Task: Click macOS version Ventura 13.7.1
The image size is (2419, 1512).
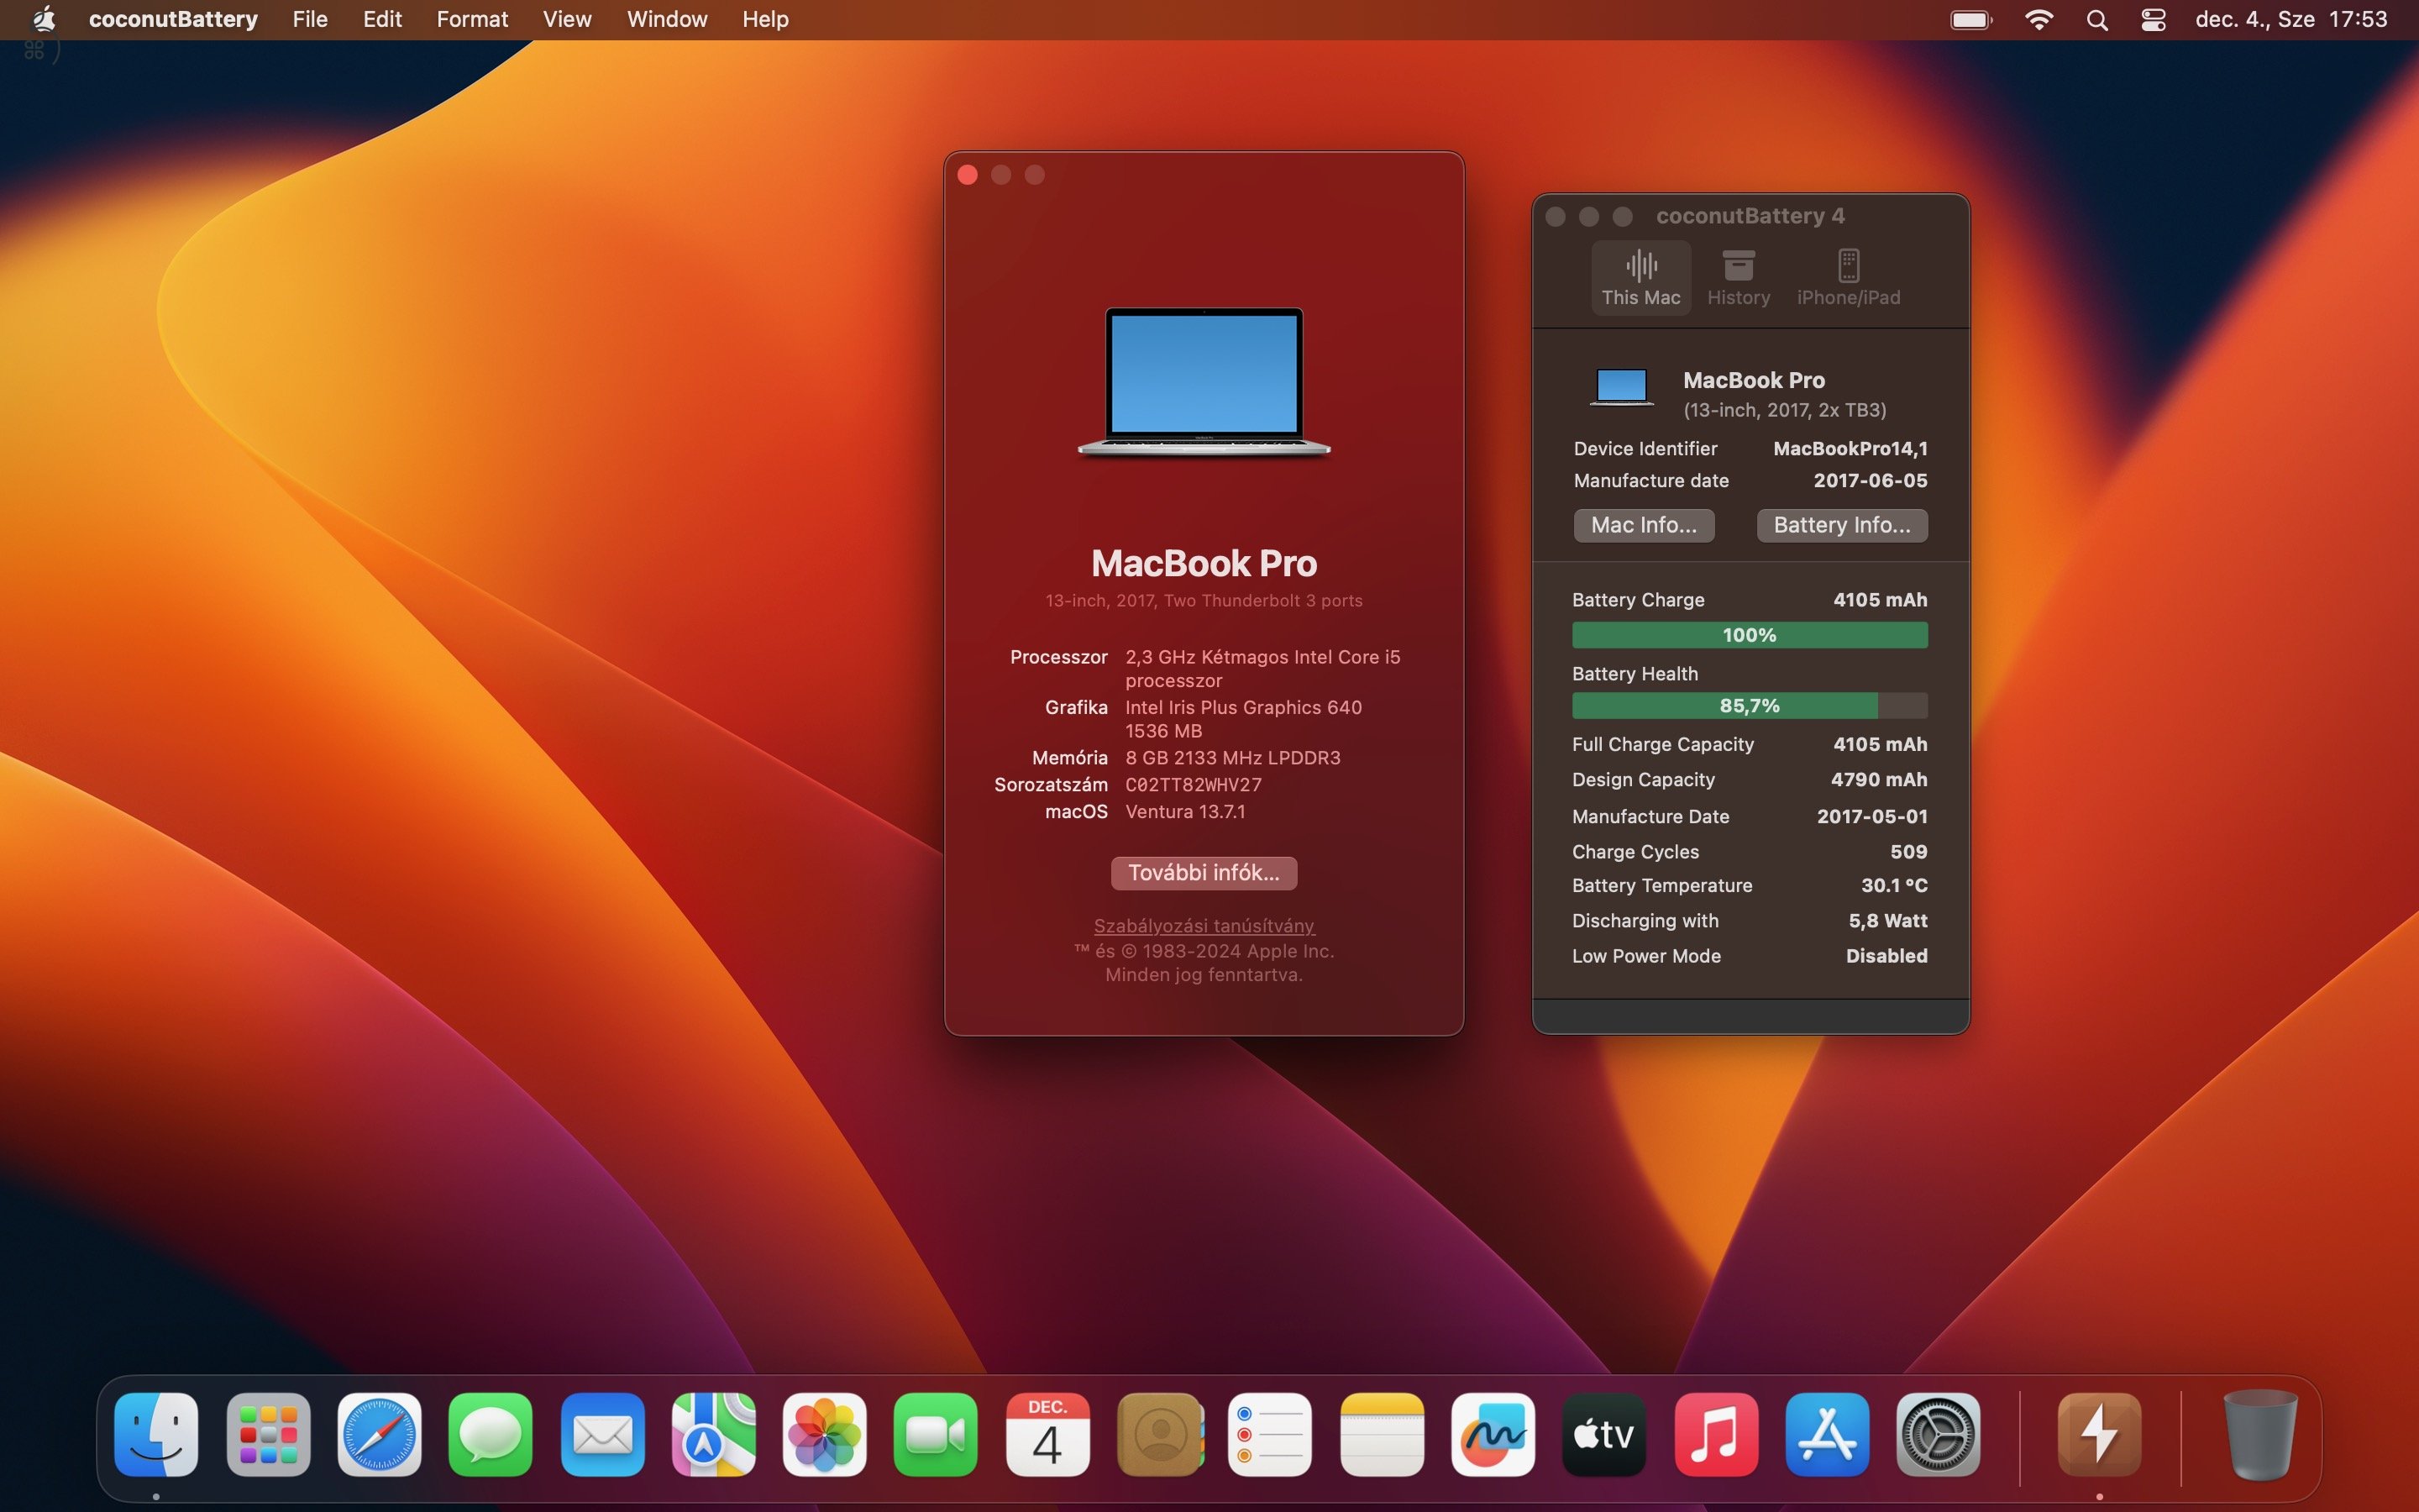Action: pyautogui.click(x=1185, y=812)
